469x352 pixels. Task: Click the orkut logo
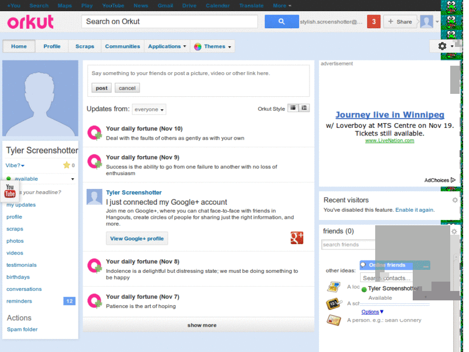tap(30, 22)
